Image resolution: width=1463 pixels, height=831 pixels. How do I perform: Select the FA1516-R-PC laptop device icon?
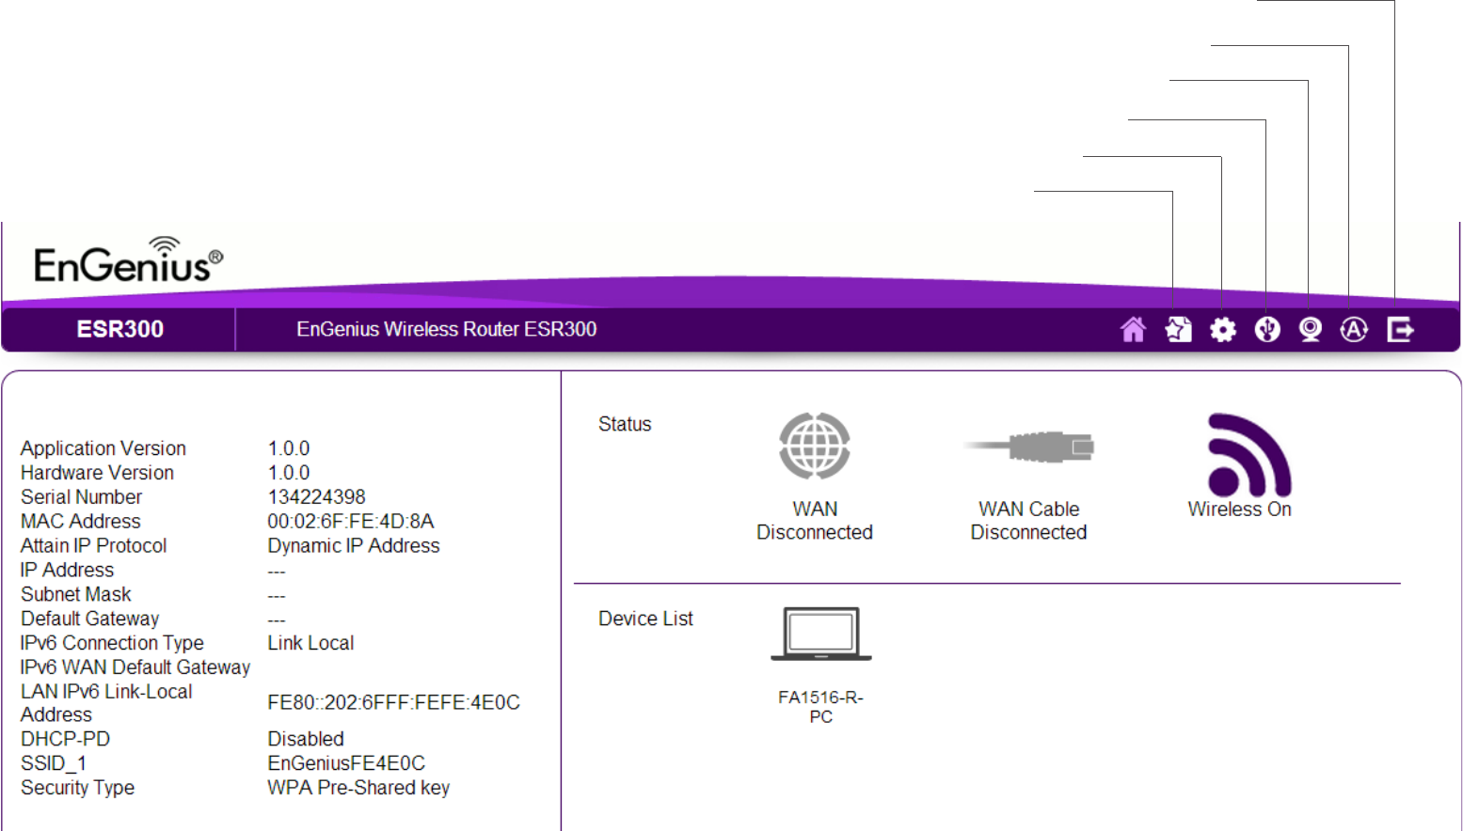[821, 634]
